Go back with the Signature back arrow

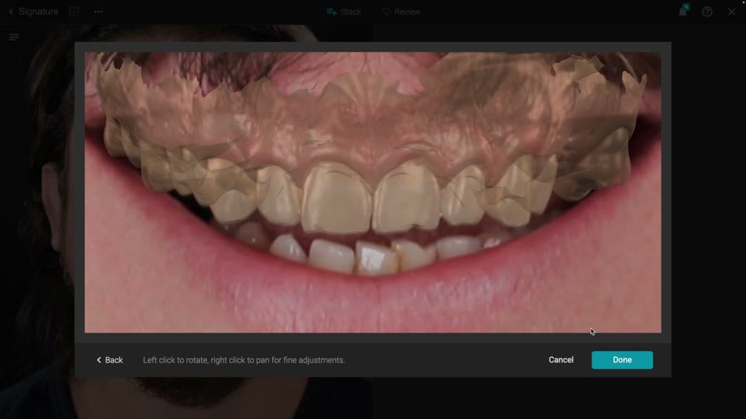pos(11,12)
